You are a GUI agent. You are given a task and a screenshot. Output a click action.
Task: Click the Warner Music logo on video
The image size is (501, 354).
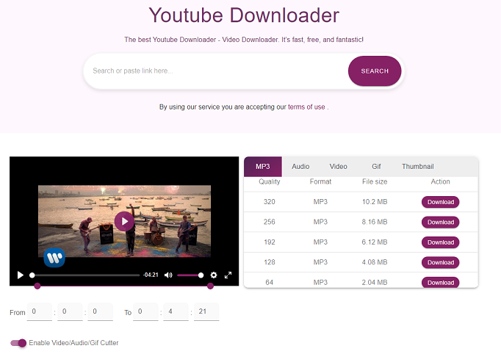click(54, 258)
